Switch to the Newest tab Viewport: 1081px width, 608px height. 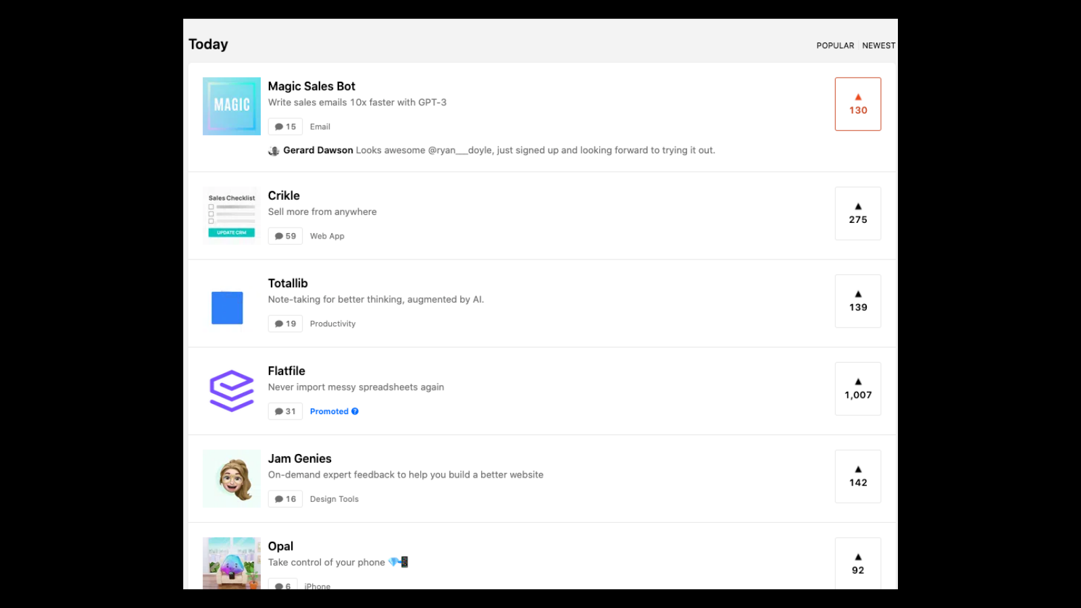click(878, 46)
